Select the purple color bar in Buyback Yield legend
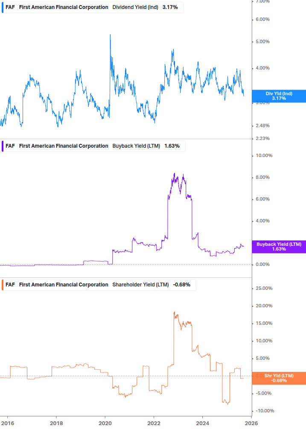The width and height of the screenshot is (306, 429). (x=3, y=146)
